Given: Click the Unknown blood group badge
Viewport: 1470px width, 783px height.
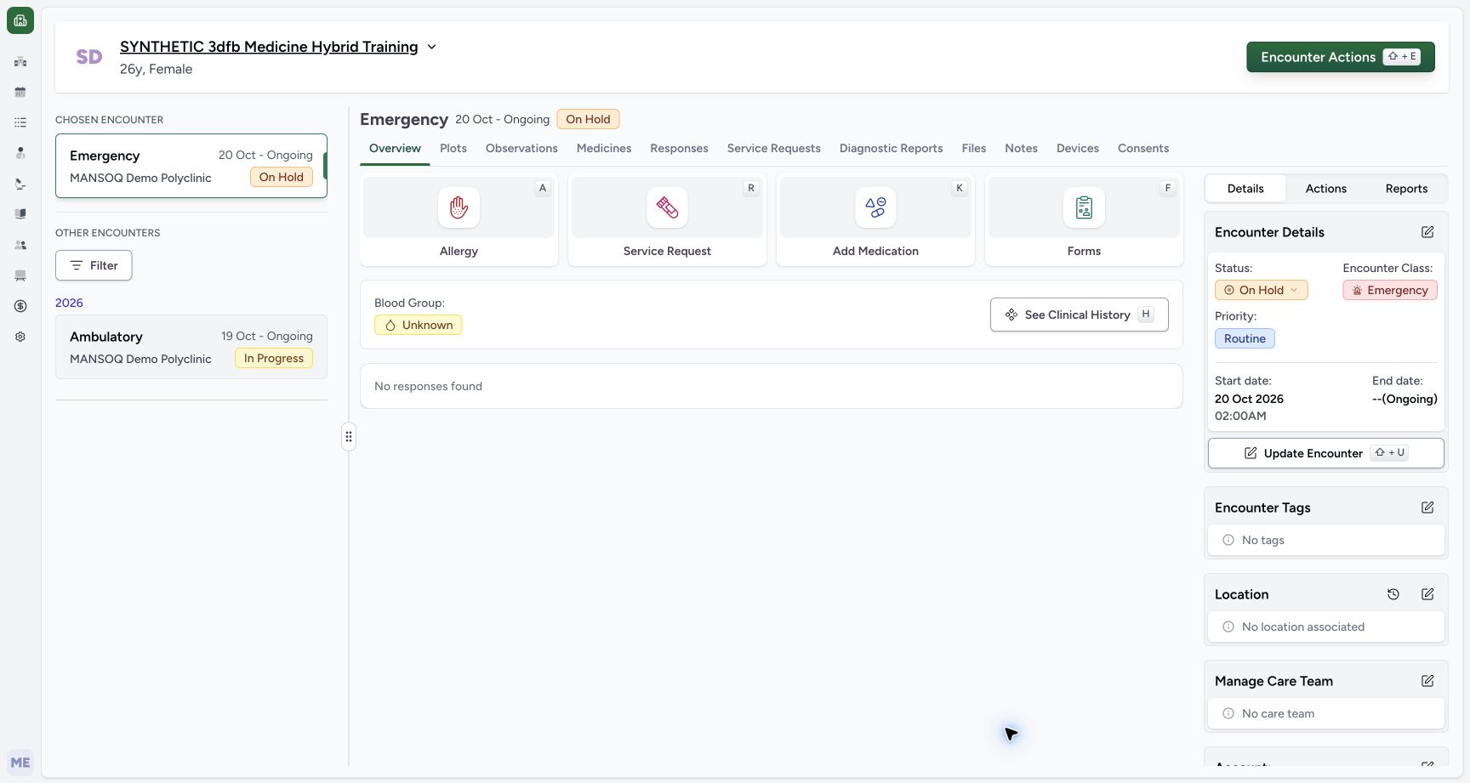Looking at the screenshot, I should [x=419, y=325].
